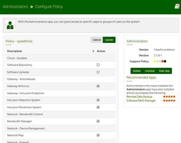Click the Rate App button

pos(164,71)
